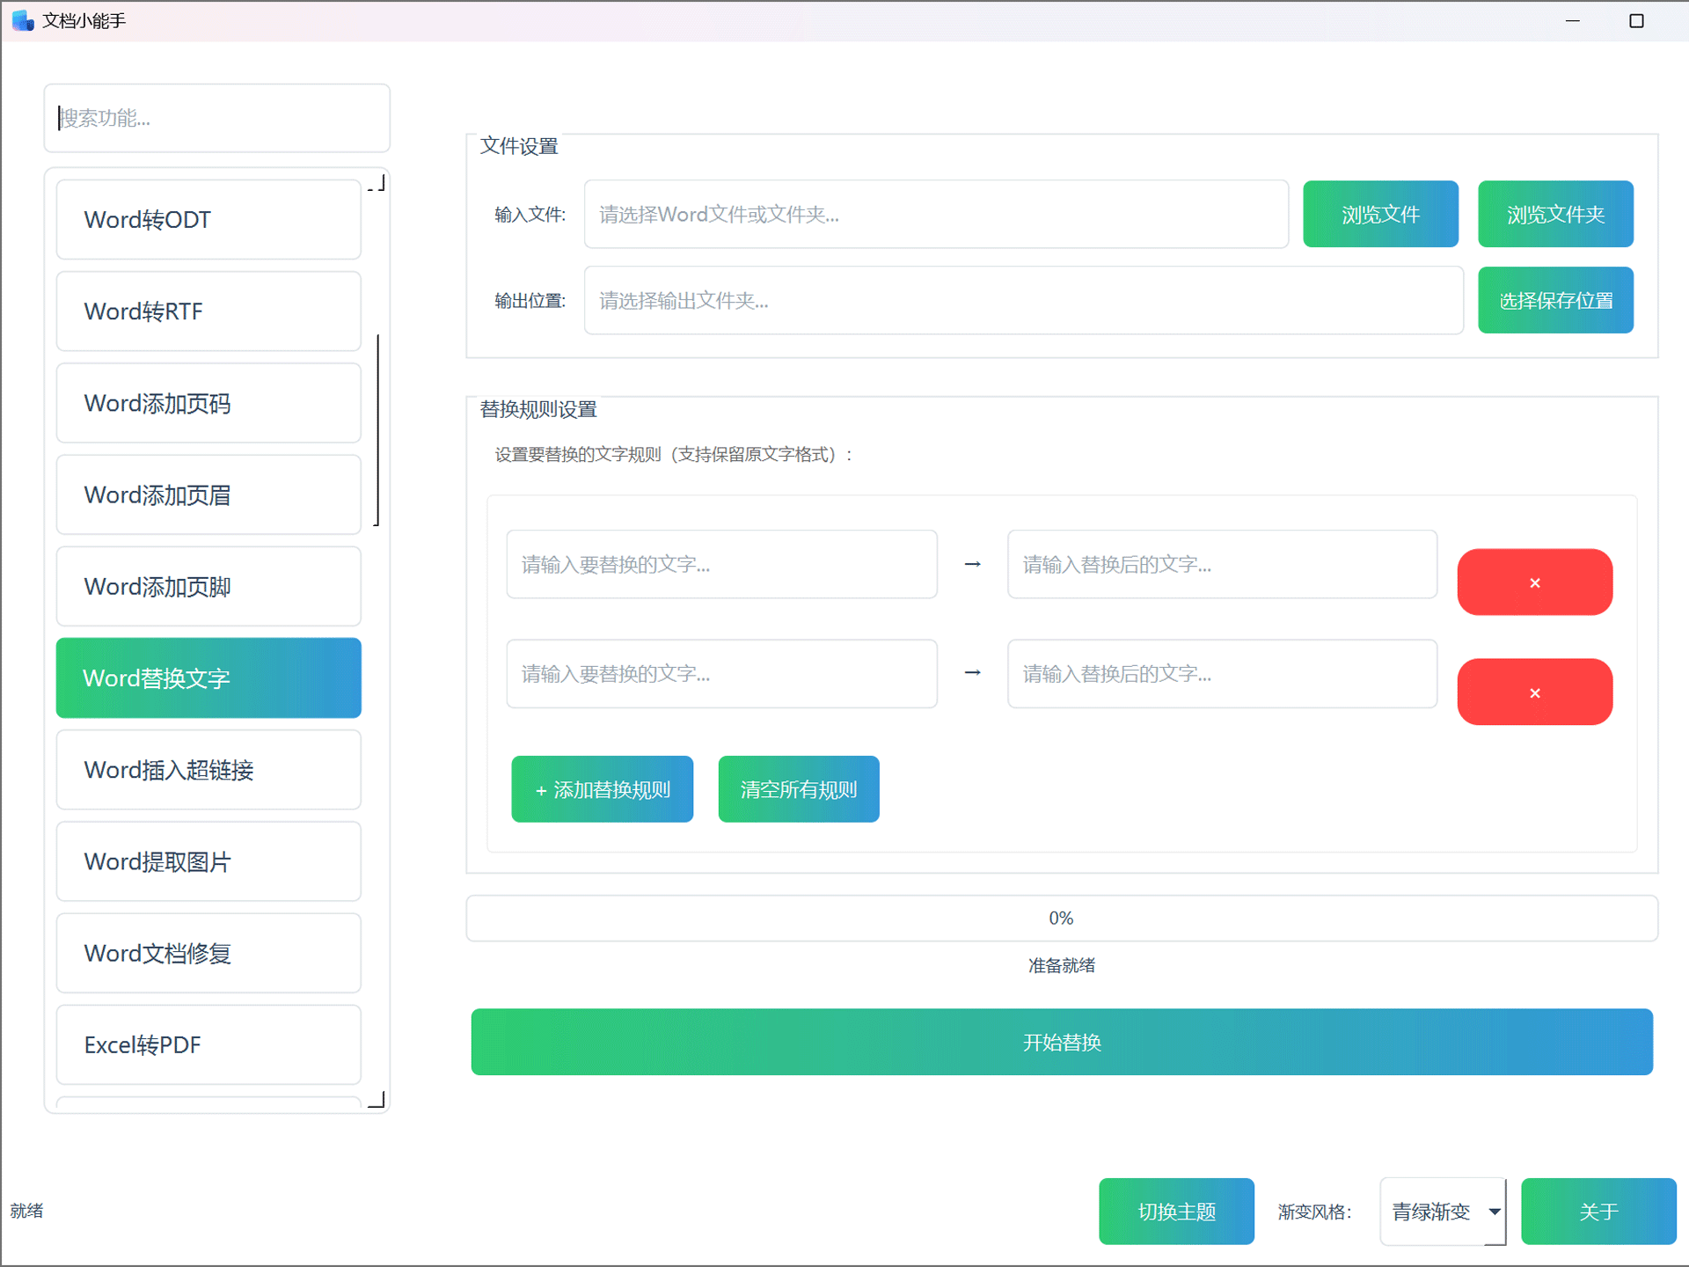1689x1267 pixels.
Task: Select Word转ODT in the sidebar
Action: 208,220
